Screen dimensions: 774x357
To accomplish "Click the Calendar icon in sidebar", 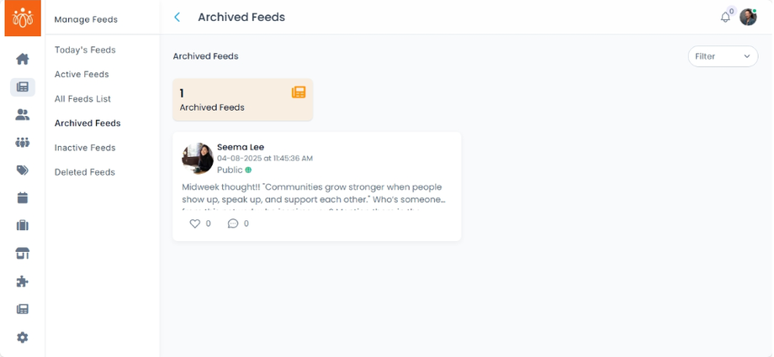I will click(23, 197).
